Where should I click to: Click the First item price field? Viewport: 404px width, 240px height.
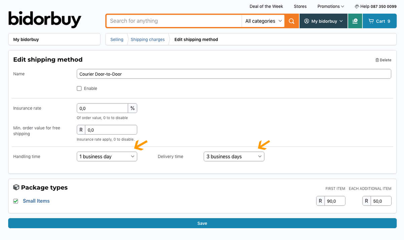[335, 201]
